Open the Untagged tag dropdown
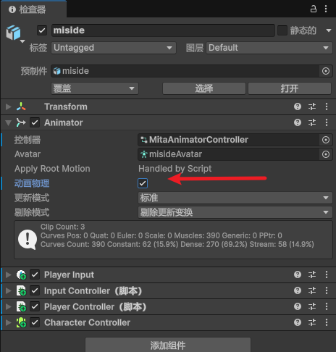This screenshot has width=336, height=352. (x=114, y=48)
